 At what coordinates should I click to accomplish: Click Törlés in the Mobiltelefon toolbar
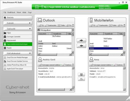point(113,25)
